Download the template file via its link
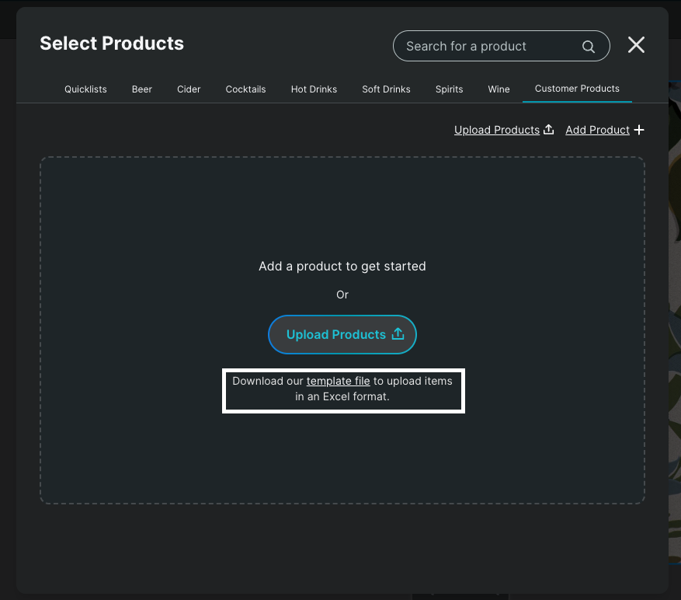The width and height of the screenshot is (681, 600). (338, 381)
